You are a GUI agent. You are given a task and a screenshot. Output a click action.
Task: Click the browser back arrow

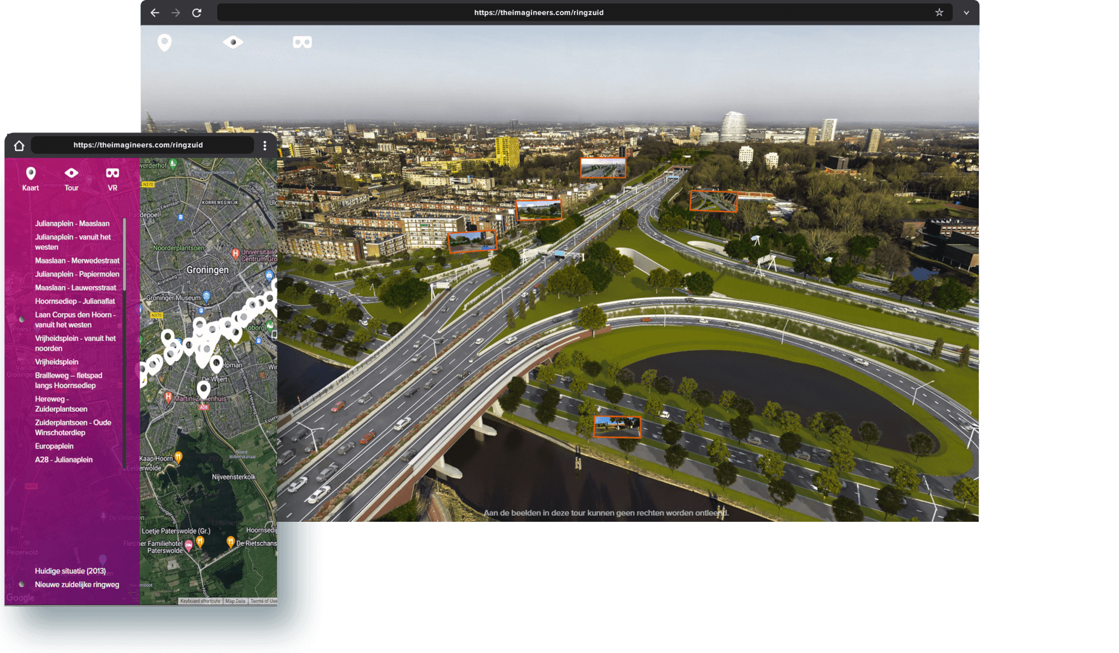coord(155,13)
